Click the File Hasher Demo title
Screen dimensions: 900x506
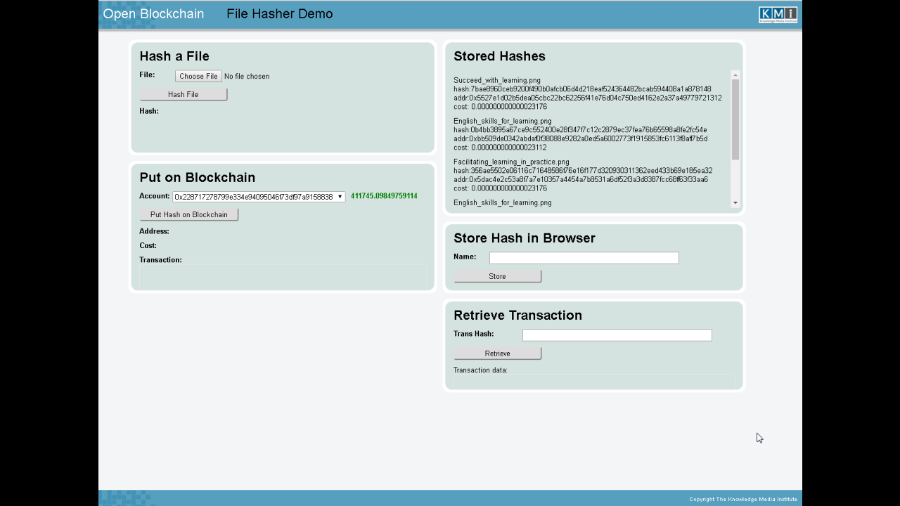(279, 14)
